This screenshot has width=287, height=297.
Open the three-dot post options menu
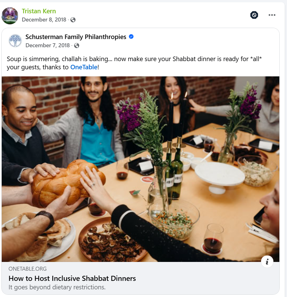point(272,15)
